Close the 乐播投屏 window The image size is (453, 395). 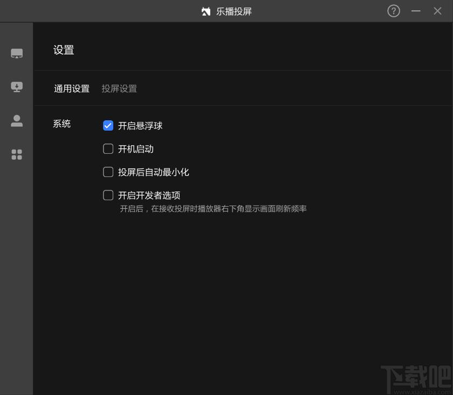tap(437, 11)
